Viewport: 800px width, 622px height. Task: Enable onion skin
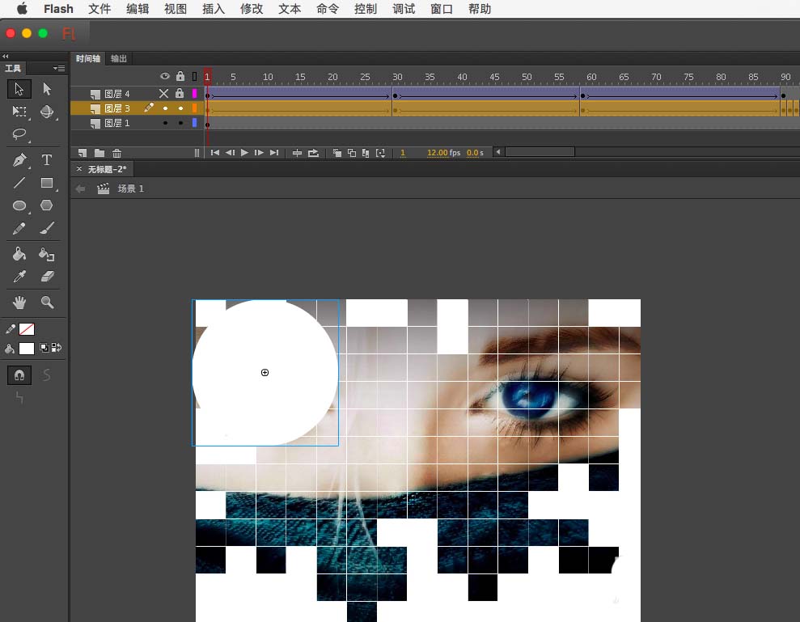337,153
